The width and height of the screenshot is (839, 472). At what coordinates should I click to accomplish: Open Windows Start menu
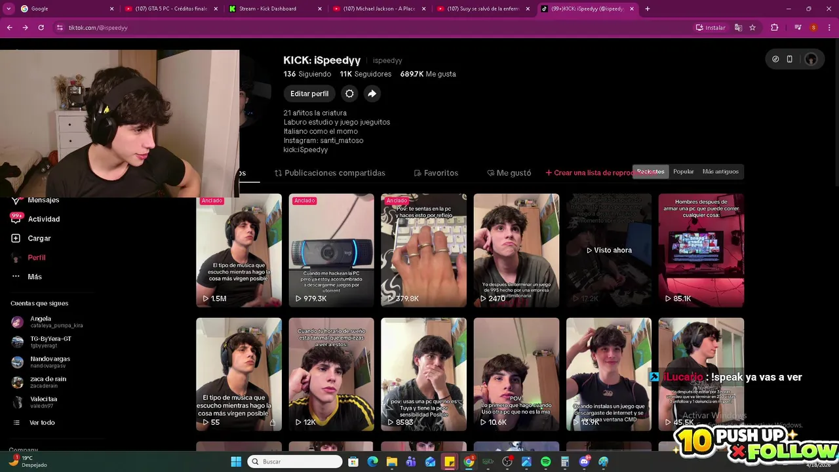[x=236, y=462]
